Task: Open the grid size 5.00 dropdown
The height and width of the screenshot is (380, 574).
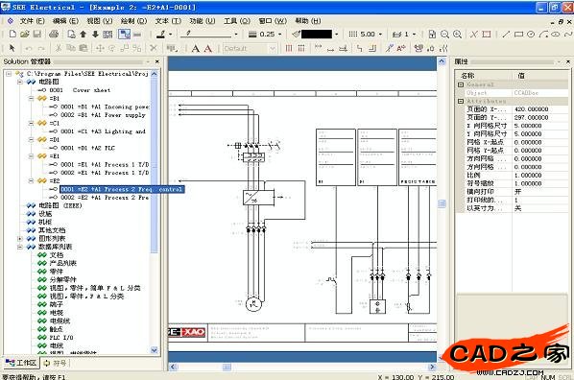Action: pyautogui.click(x=380, y=34)
